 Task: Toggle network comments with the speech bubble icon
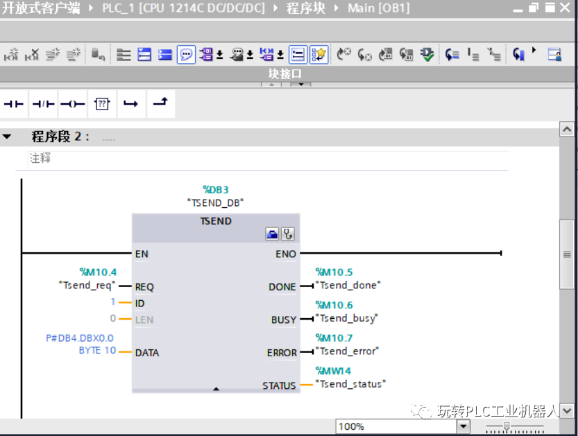pos(186,54)
